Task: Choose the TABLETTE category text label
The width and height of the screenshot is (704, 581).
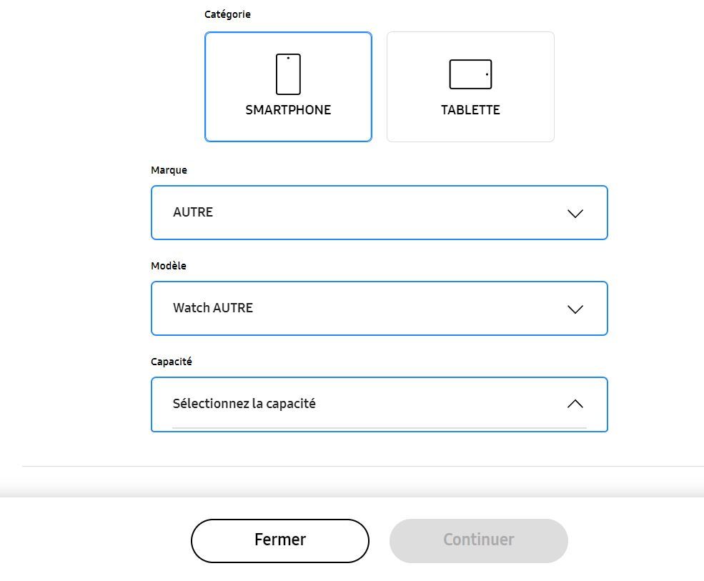Action: point(470,110)
